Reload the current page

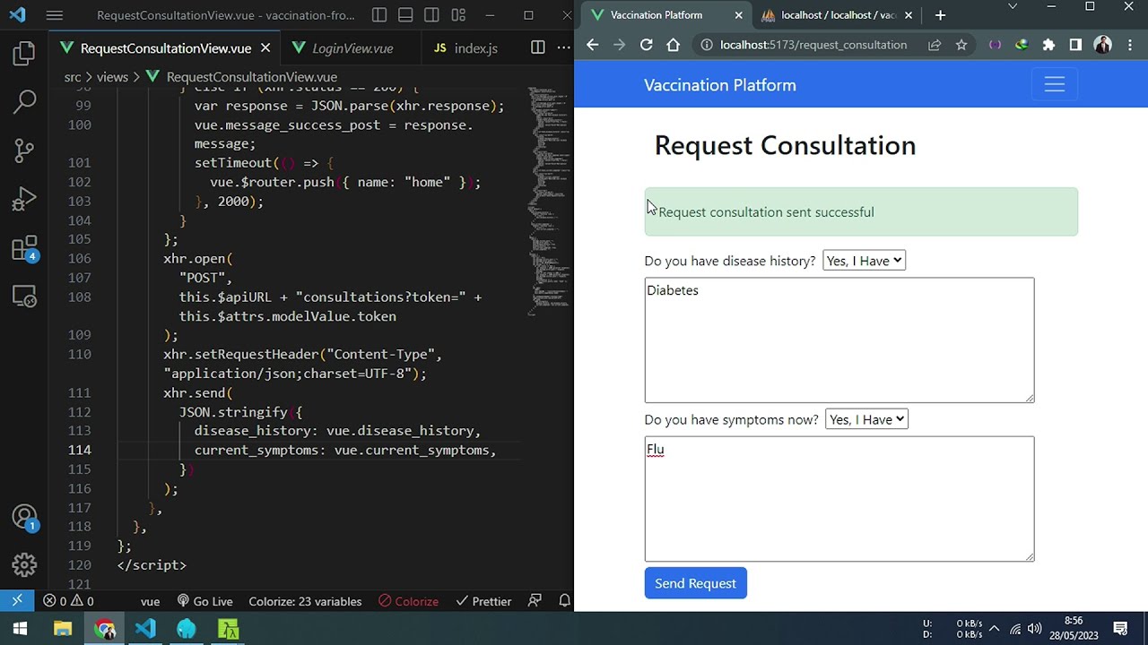click(646, 45)
